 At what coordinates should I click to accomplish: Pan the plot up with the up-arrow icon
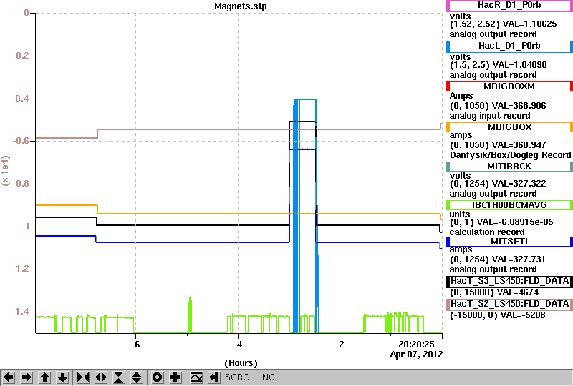pyautogui.click(x=44, y=377)
